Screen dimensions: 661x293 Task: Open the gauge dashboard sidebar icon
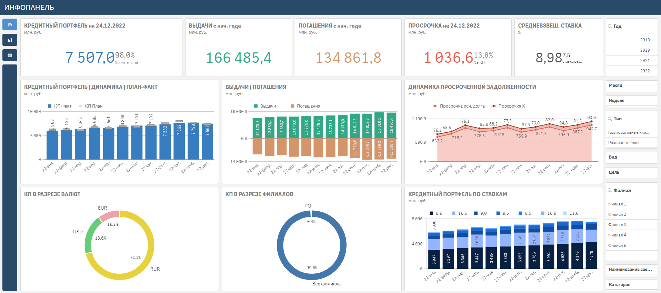(x=10, y=24)
